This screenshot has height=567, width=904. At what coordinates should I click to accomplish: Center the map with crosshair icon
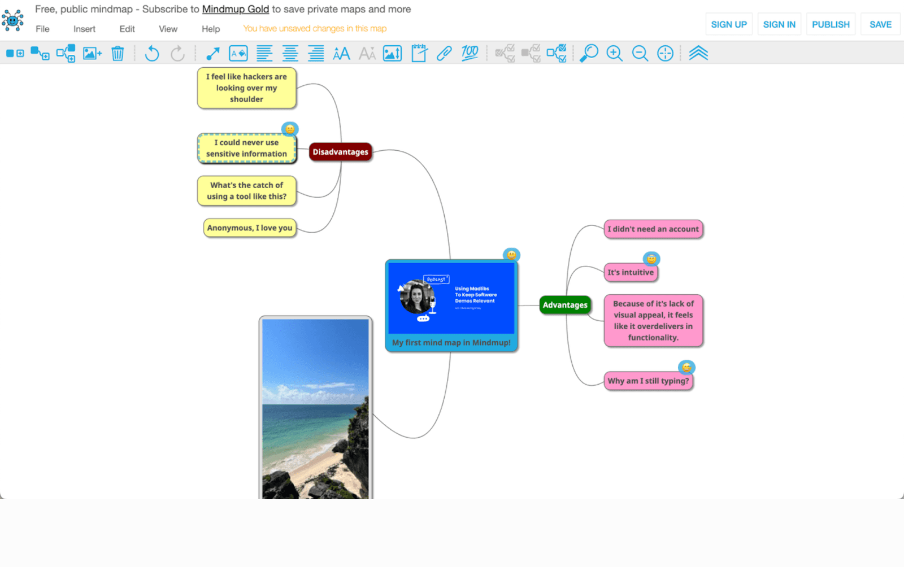(x=665, y=53)
